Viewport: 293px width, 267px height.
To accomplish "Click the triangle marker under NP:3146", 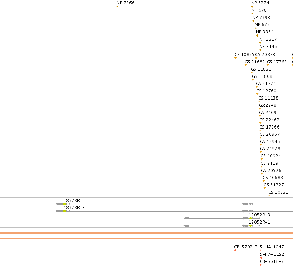I will click(260, 50).
